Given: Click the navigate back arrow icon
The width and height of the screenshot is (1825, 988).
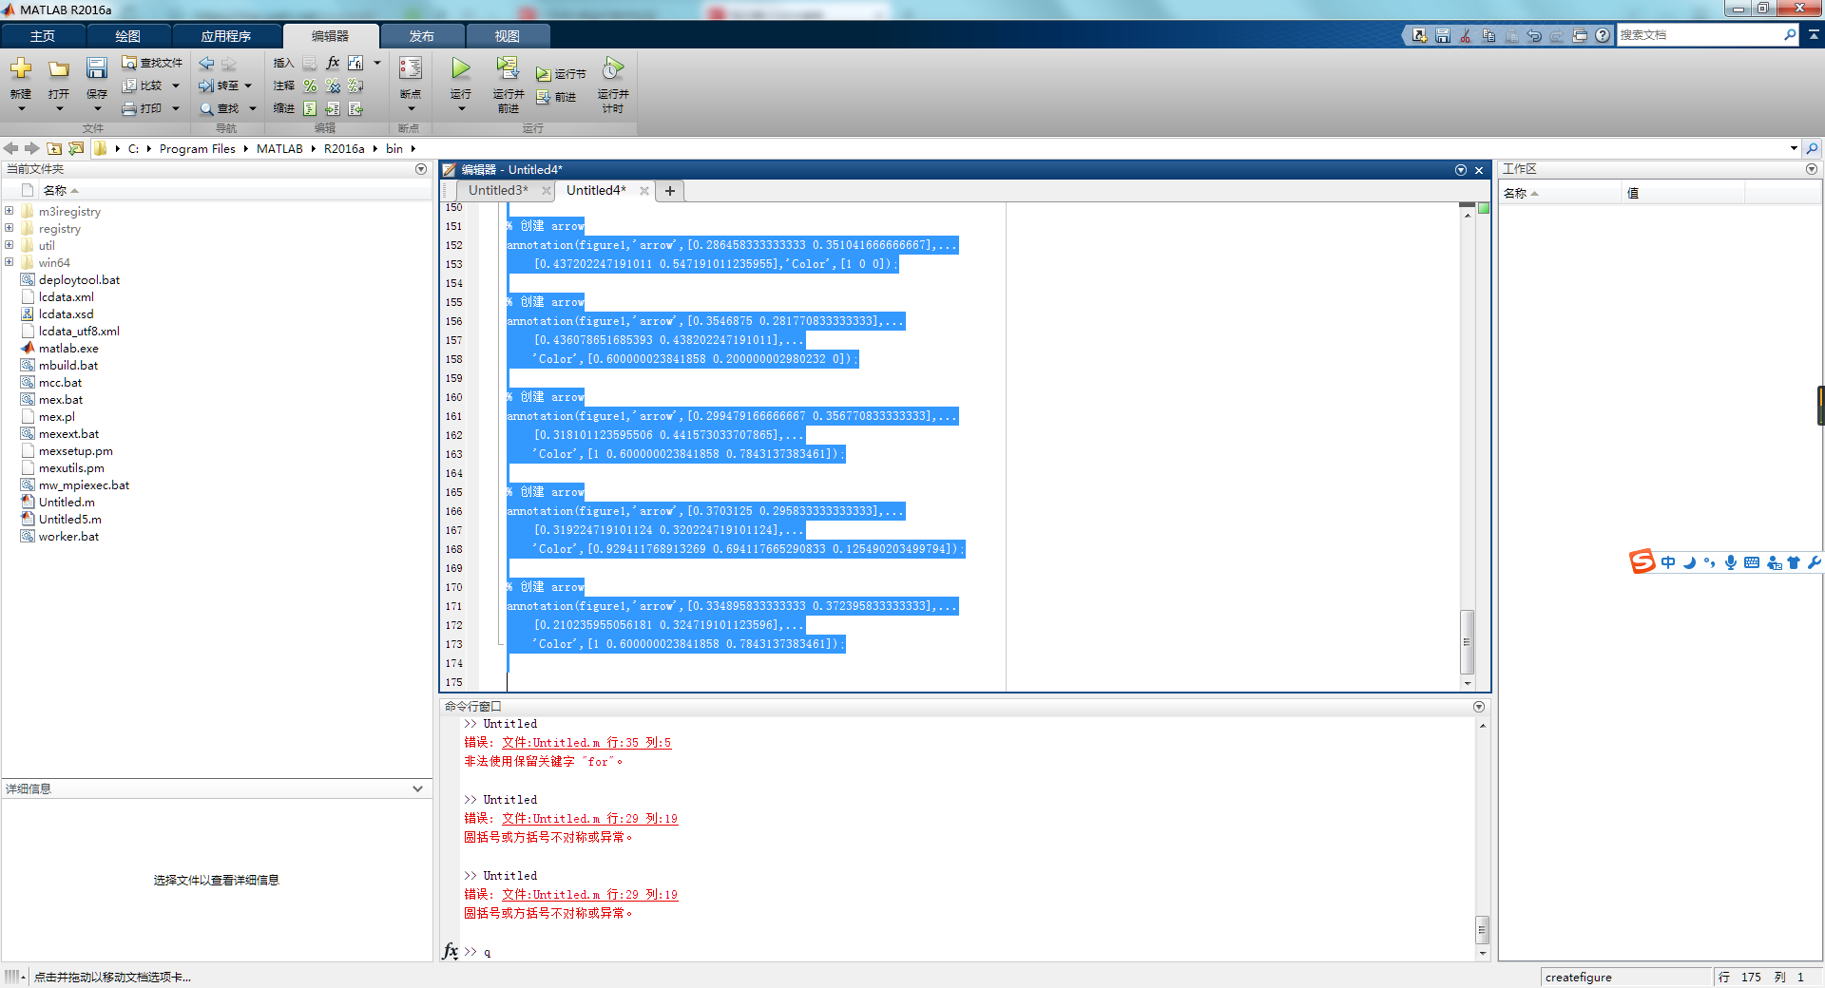Looking at the screenshot, I should point(206,63).
